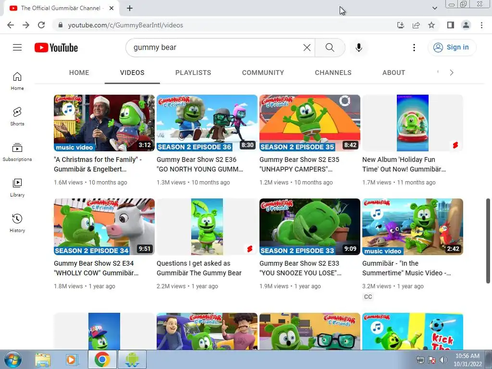
Task: Click the Chrome taskbar icon
Action: [x=102, y=359]
